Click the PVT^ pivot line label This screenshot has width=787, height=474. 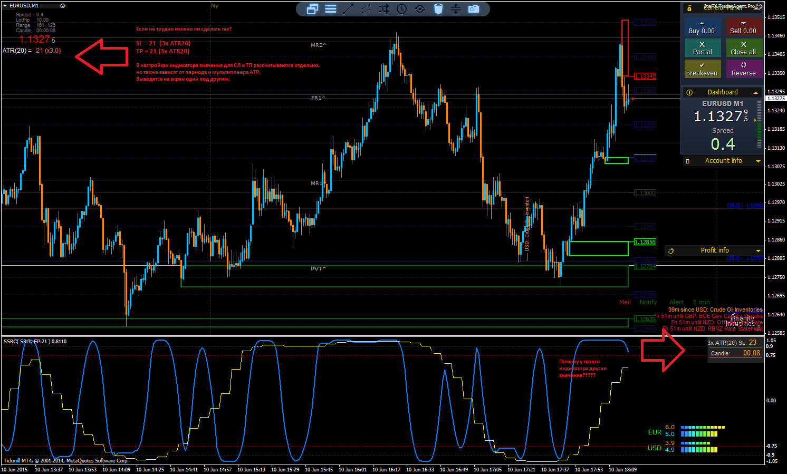(319, 268)
